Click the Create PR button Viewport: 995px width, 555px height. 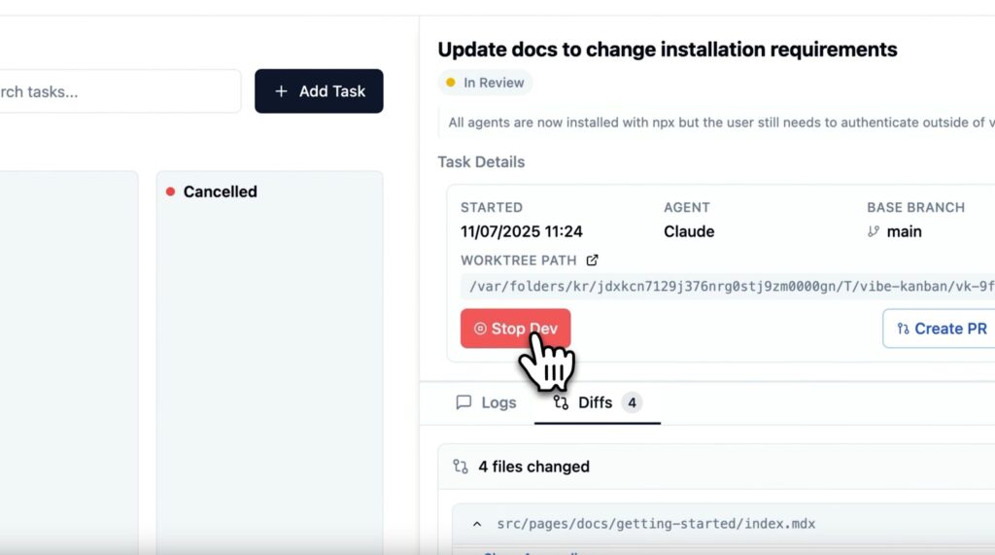coord(940,329)
